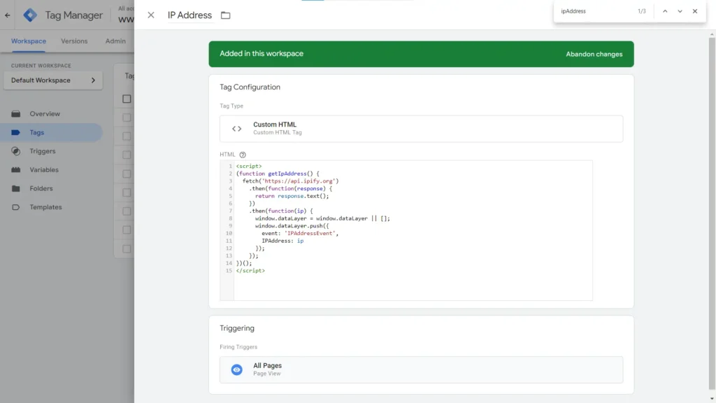This screenshot has height=403, width=716.
Task: Open the HTML field help tooltip
Action: pos(241,154)
